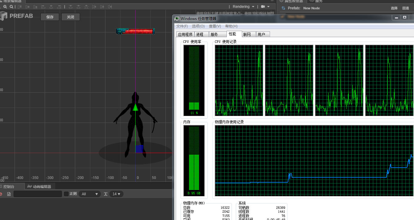Open the font size 14 dropdown

pos(116,194)
